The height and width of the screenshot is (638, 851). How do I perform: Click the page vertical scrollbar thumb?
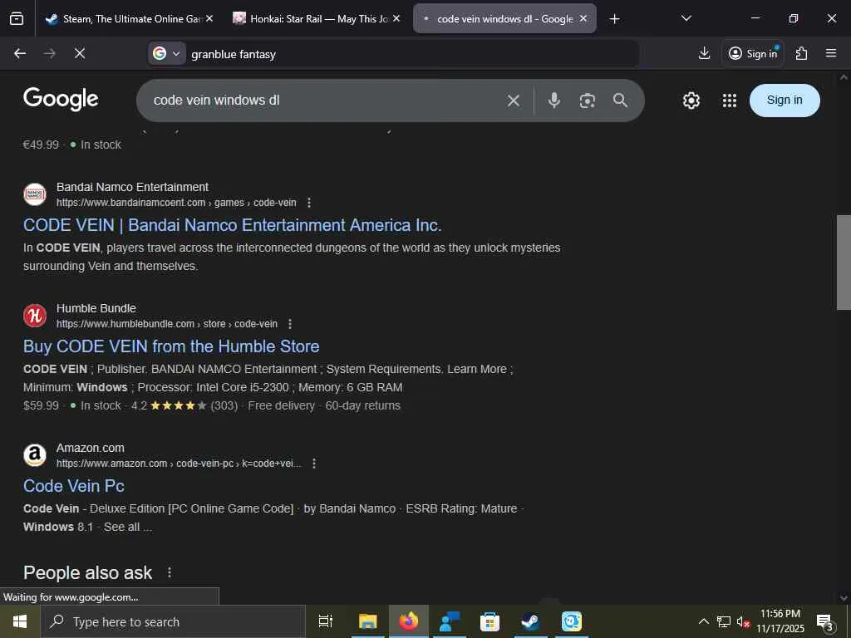[x=844, y=263]
